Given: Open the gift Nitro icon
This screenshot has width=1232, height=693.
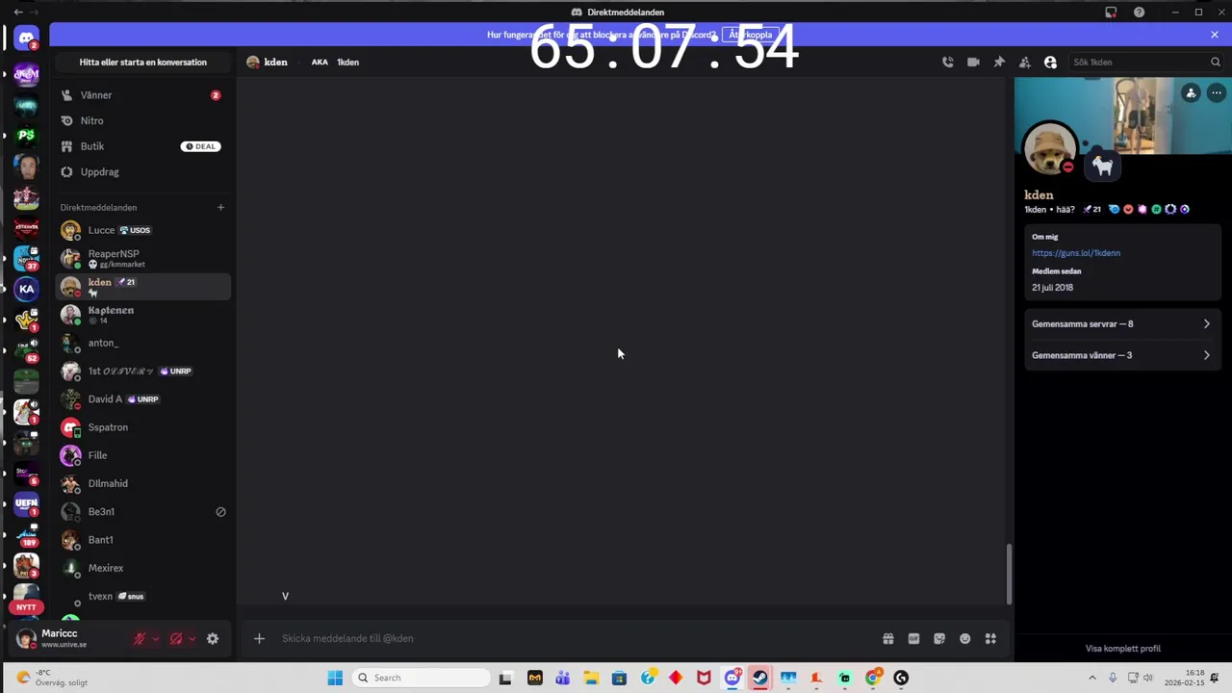Looking at the screenshot, I should coord(888,638).
